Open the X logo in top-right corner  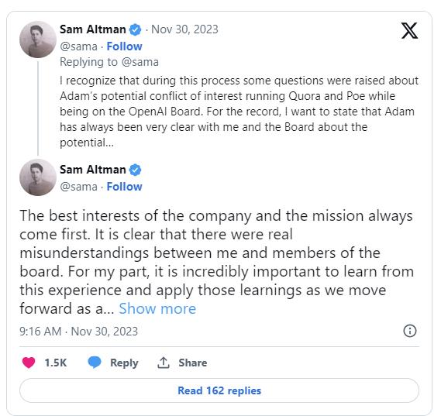(409, 30)
